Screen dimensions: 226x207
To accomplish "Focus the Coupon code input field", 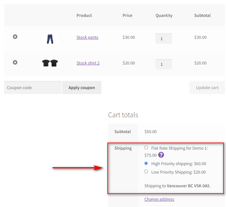I will point(33,88).
